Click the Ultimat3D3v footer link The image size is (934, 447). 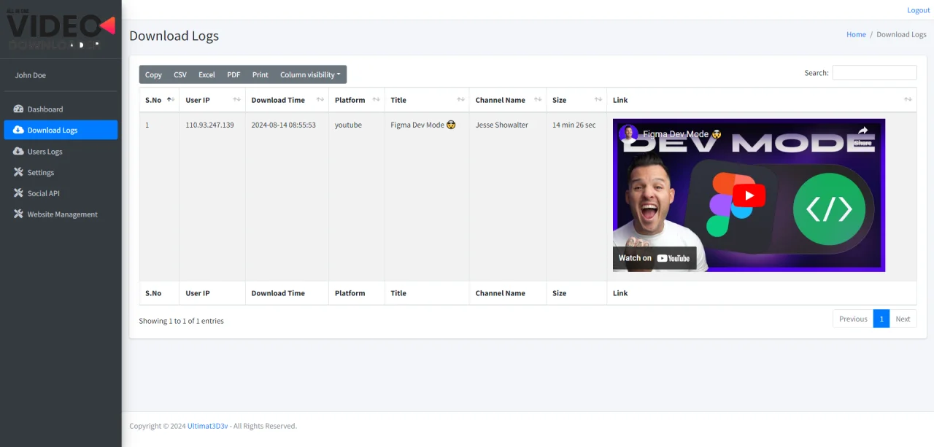208,426
